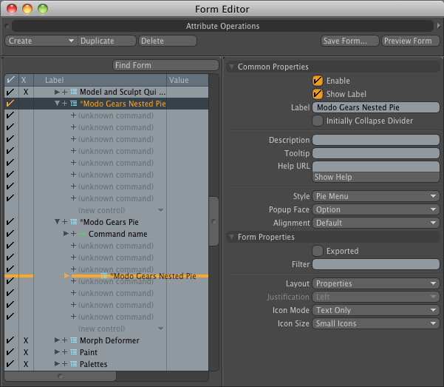Collapse the Modo Gears Nested Pie tree item
This screenshot has width=444, height=387.
57,104
